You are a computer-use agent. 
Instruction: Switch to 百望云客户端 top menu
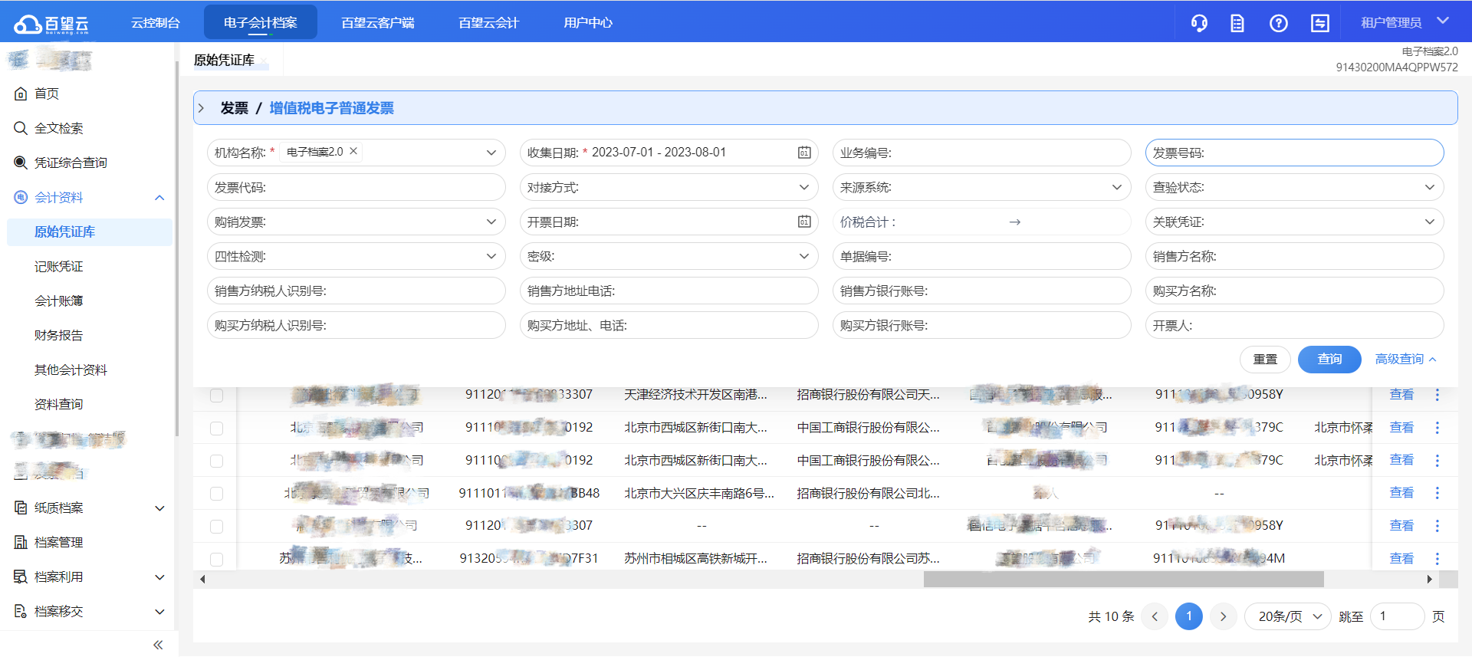point(378,23)
